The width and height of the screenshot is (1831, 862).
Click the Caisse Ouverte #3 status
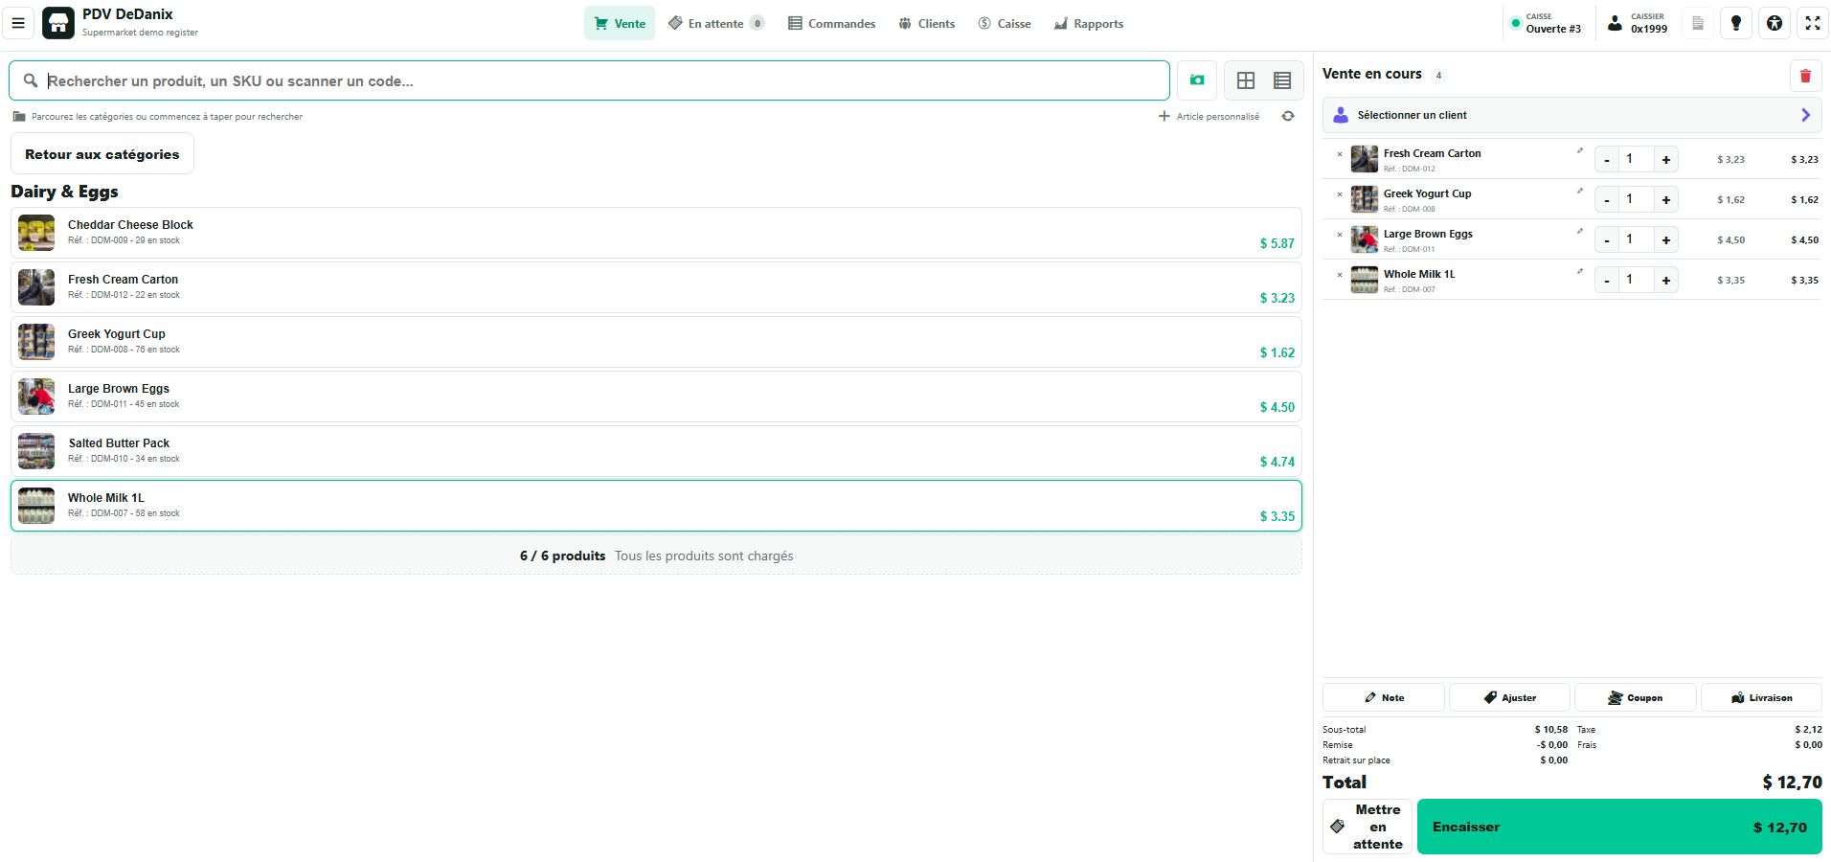[x=1547, y=23]
